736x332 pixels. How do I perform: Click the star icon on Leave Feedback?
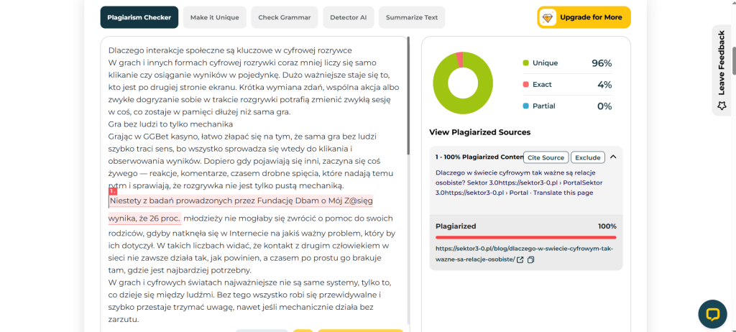[722, 106]
